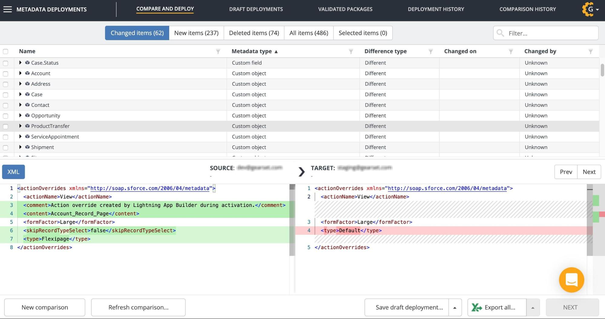
Task: Open the Gearset user account menu
Action: 590,9
